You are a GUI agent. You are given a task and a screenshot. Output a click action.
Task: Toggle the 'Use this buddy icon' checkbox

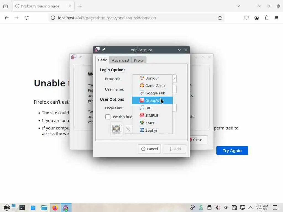108,117
